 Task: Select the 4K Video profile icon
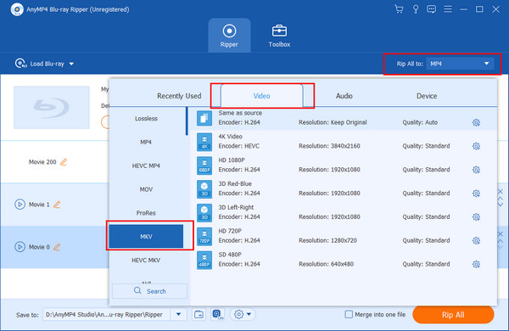pyautogui.click(x=204, y=142)
